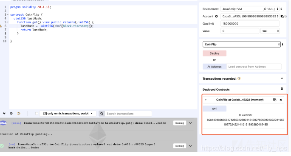Image resolution: width=291 pixels, height=156 pixels.
Task: Click the 'Environment' label
Action: (x=210, y=9)
